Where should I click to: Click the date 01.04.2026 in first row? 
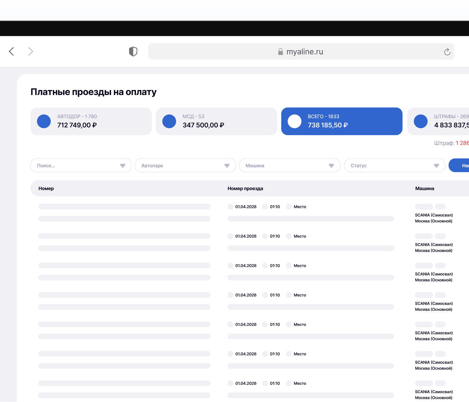[246, 207]
